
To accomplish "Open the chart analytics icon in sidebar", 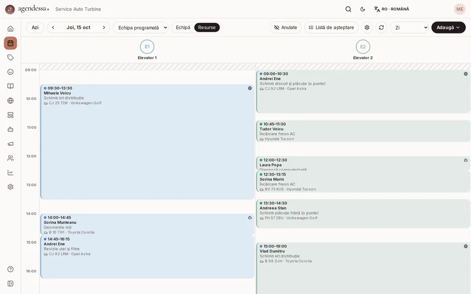I will (10, 173).
